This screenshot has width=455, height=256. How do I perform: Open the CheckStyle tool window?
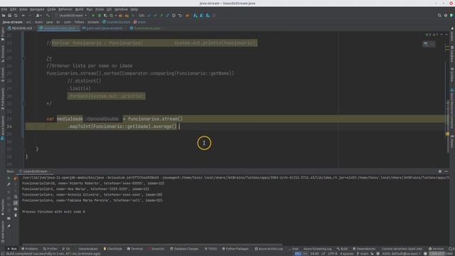click(x=113, y=249)
